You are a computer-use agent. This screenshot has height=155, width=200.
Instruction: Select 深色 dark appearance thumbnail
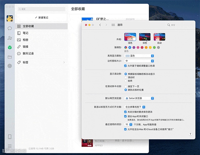coord(145,37)
